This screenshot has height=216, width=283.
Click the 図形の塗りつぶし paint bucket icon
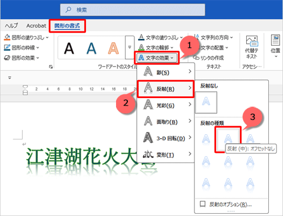pos(7,37)
